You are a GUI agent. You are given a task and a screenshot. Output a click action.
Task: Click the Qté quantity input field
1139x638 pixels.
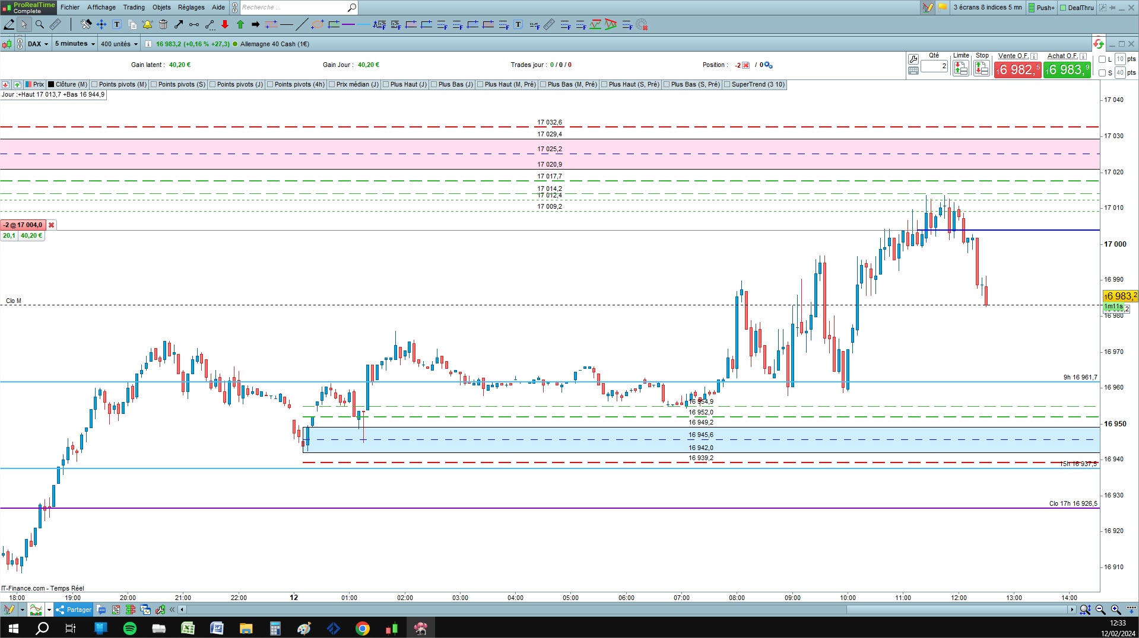point(934,66)
